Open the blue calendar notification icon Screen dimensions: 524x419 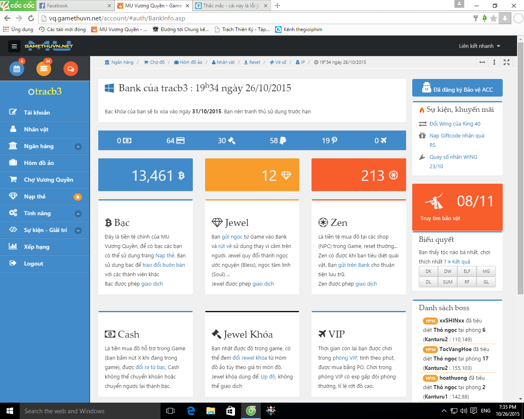(17, 69)
